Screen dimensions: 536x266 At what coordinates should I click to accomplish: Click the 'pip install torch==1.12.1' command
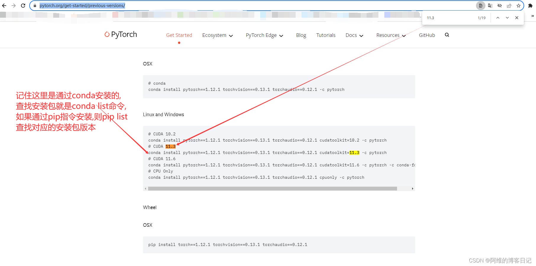tap(228, 244)
